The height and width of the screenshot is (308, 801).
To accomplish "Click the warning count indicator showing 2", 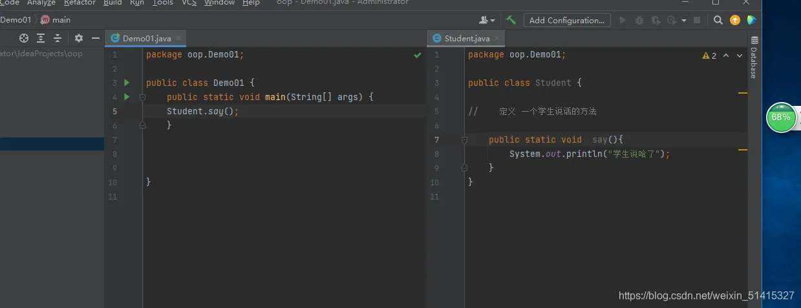I will coord(709,56).
